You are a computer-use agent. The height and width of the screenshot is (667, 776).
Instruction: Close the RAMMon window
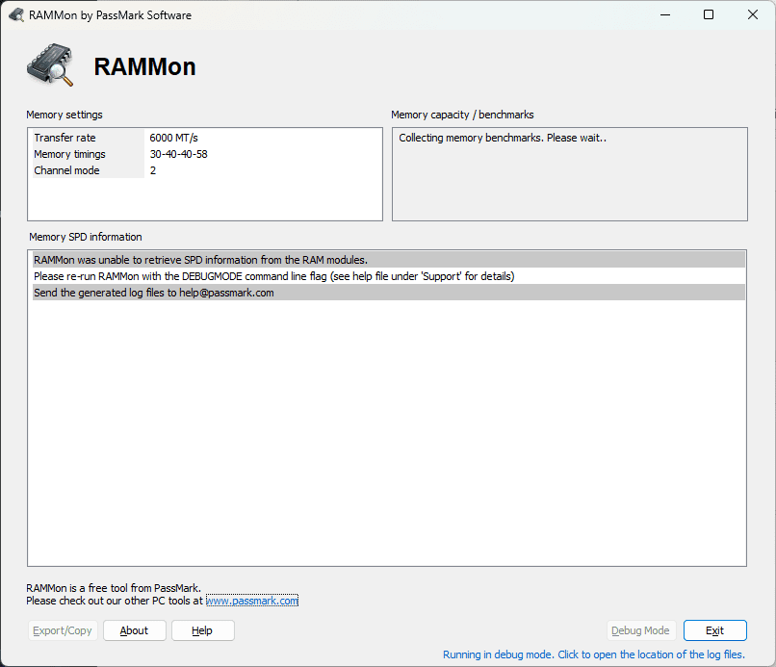pos(752,14)
